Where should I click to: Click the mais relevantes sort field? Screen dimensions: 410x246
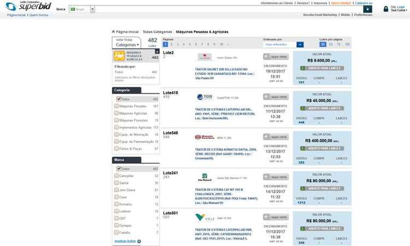point(280,45)
